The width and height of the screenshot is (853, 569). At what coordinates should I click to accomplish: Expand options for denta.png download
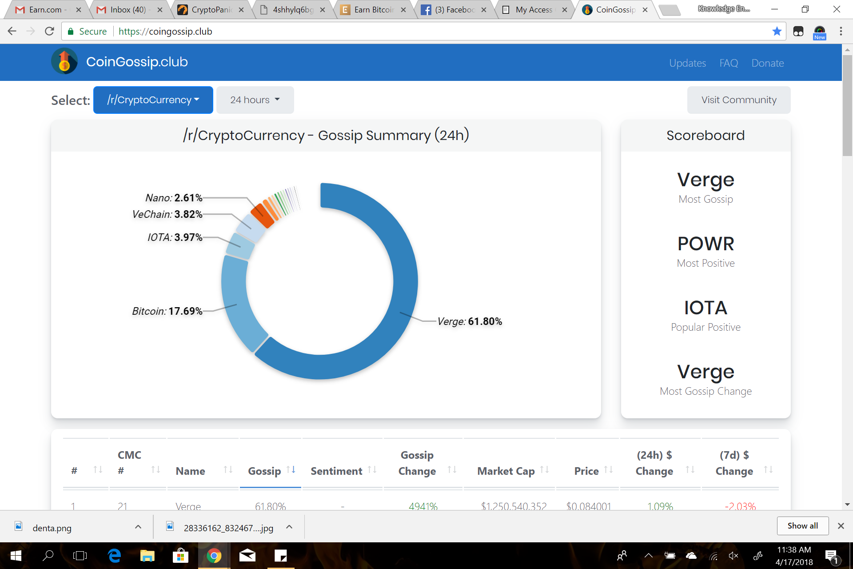click(138, 527)
